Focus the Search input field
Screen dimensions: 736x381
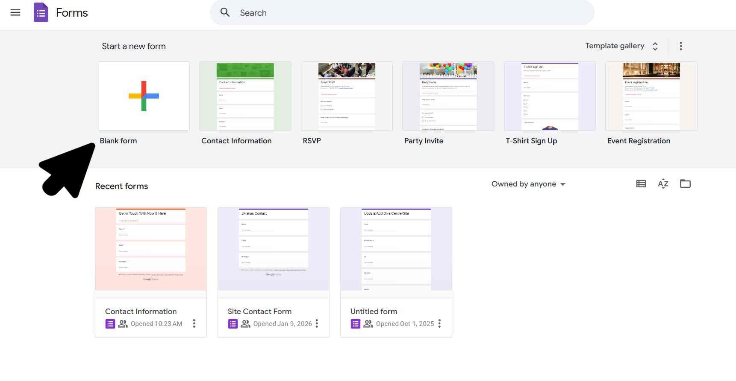coord(402,13)
